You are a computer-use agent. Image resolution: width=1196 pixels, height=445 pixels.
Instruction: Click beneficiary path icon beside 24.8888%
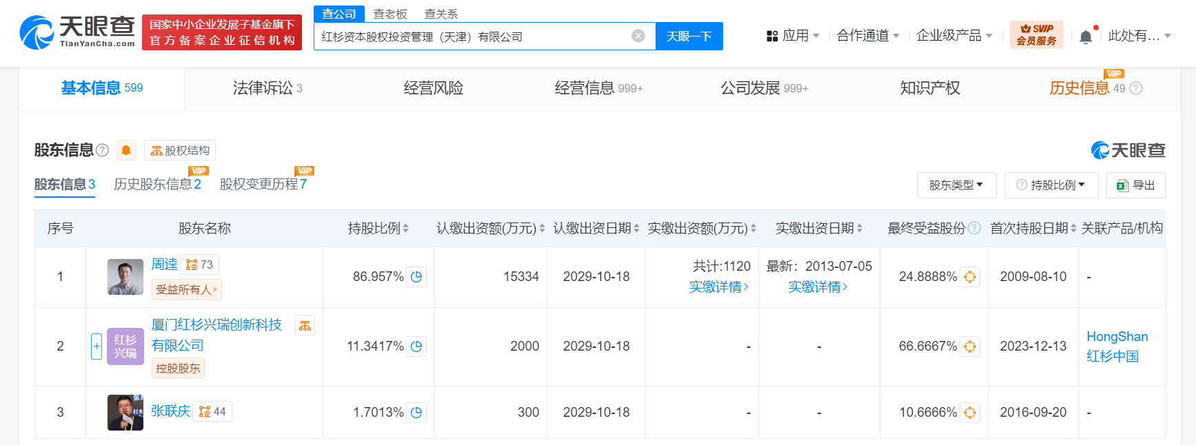tap(970, 277)
